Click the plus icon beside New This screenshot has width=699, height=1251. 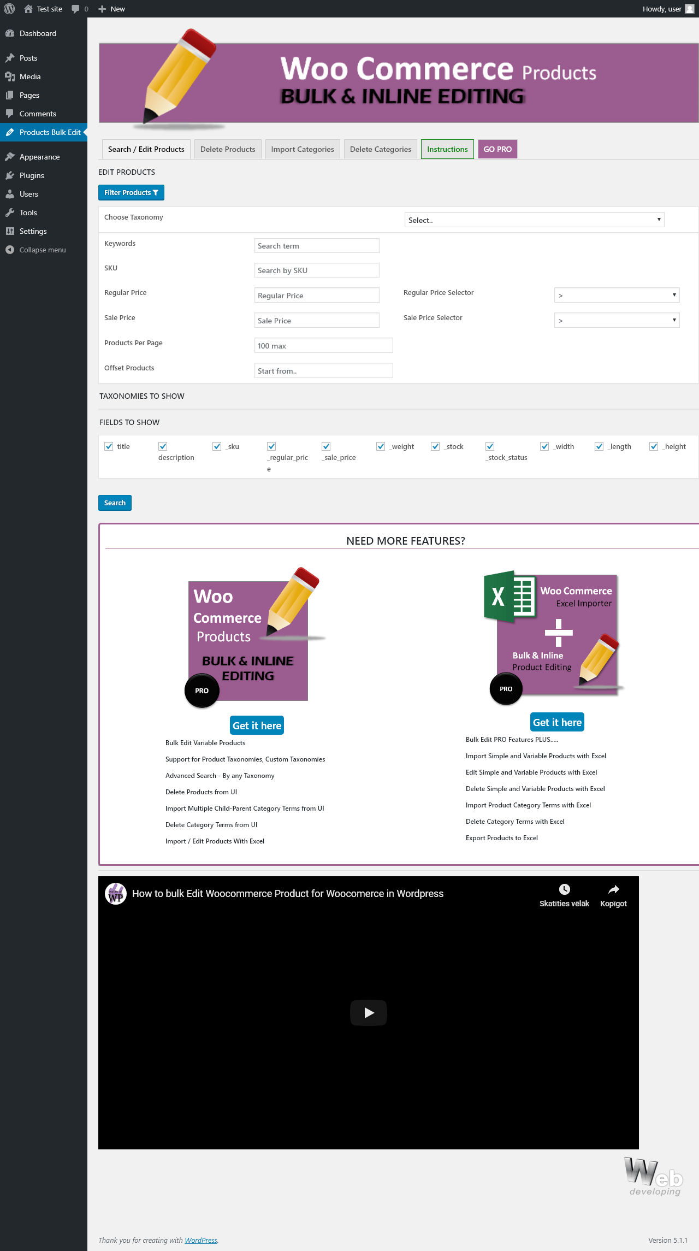pyautogui.click(x=102, y=9)
